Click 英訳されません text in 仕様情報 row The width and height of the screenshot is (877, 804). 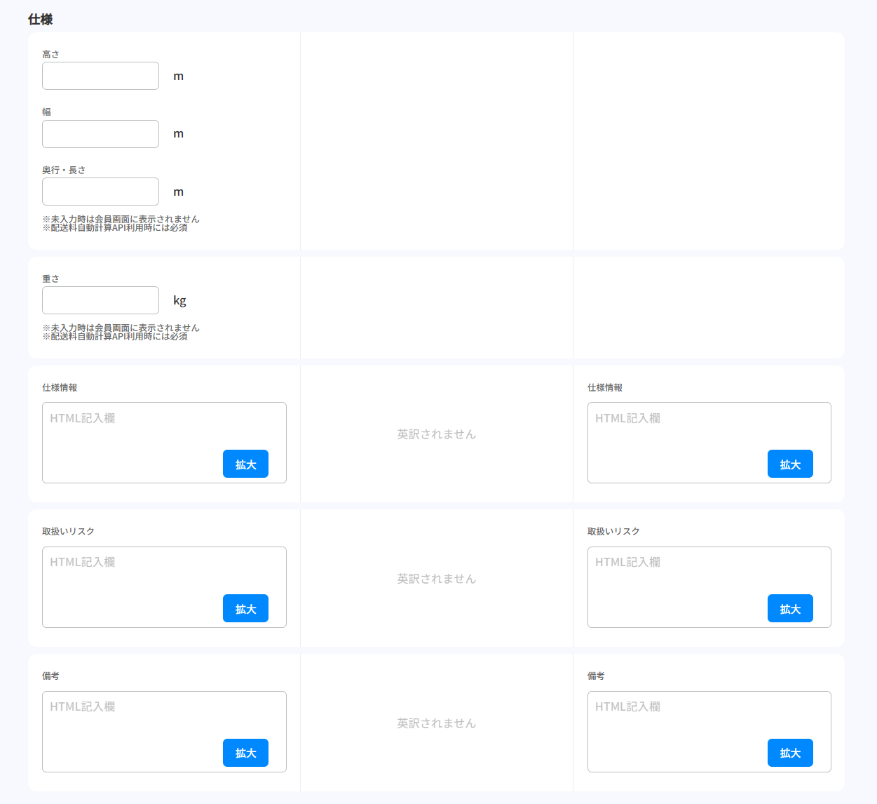(x=436, y=434)
